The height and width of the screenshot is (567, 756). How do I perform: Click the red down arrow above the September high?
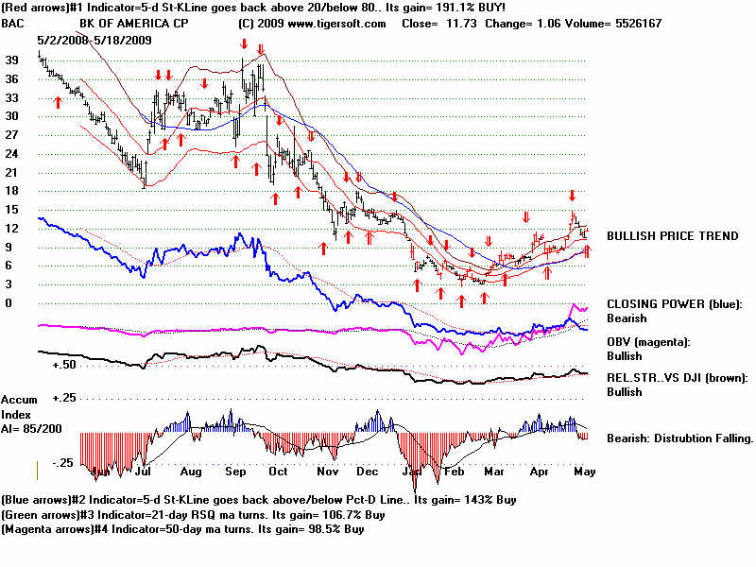point(244,43)
